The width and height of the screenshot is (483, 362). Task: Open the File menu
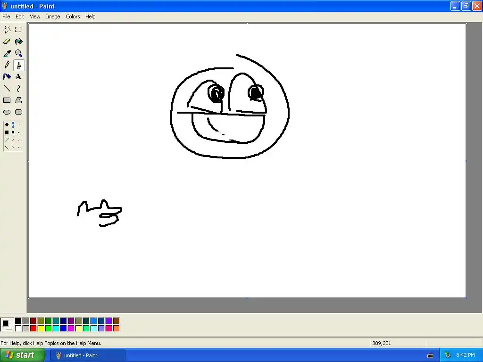coord(6,16)
